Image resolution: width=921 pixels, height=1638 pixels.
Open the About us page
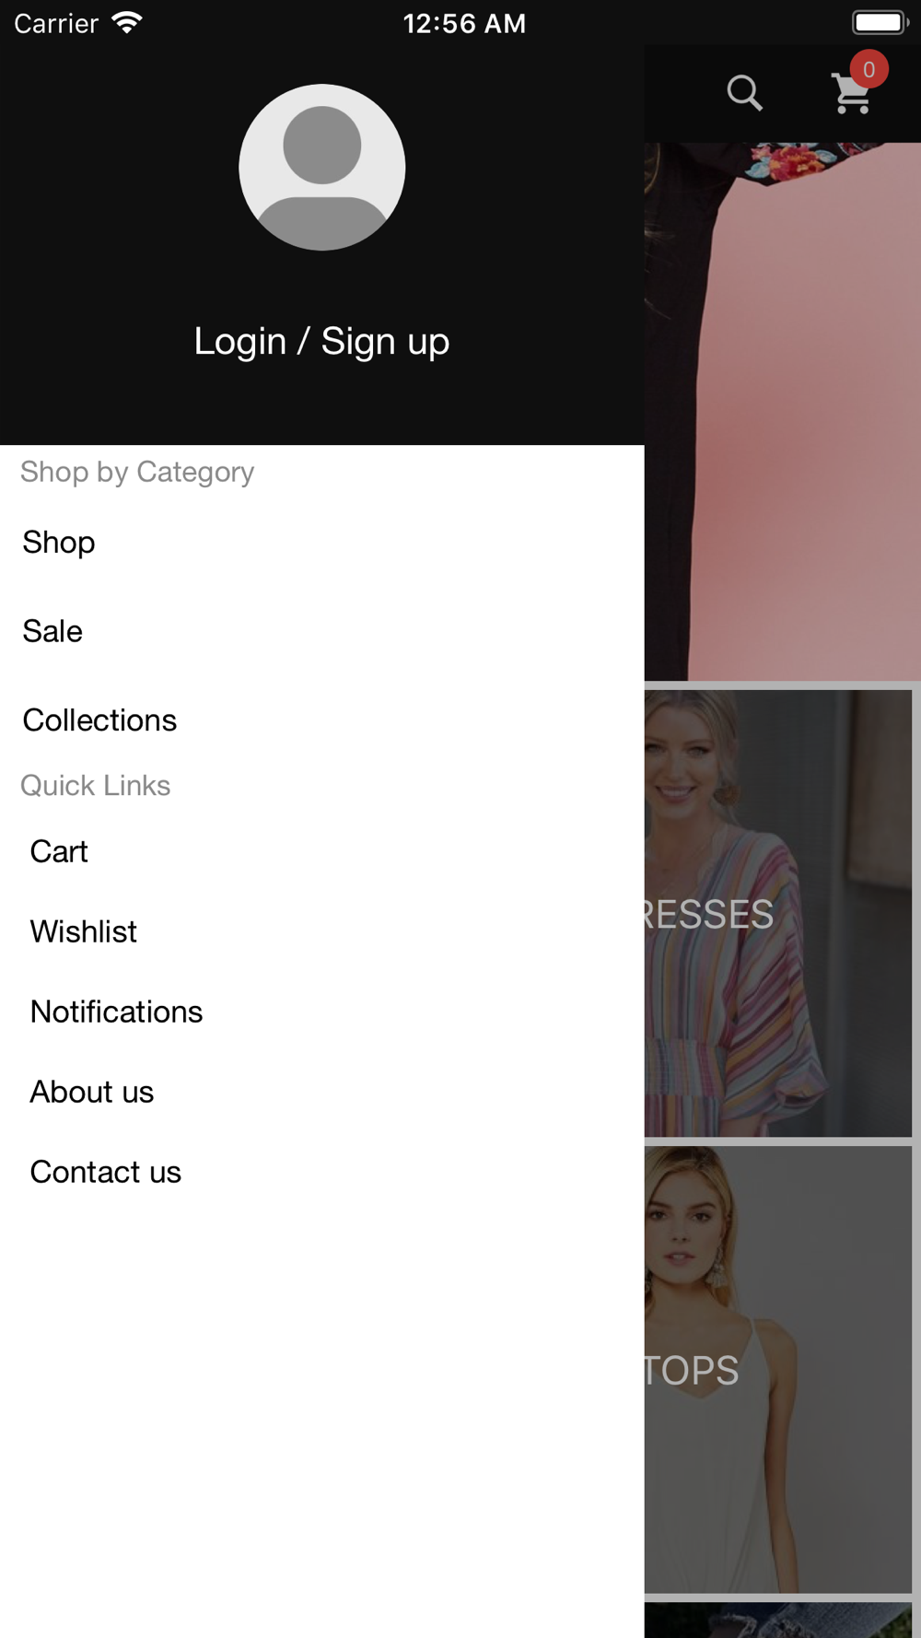click(322, 1092)
